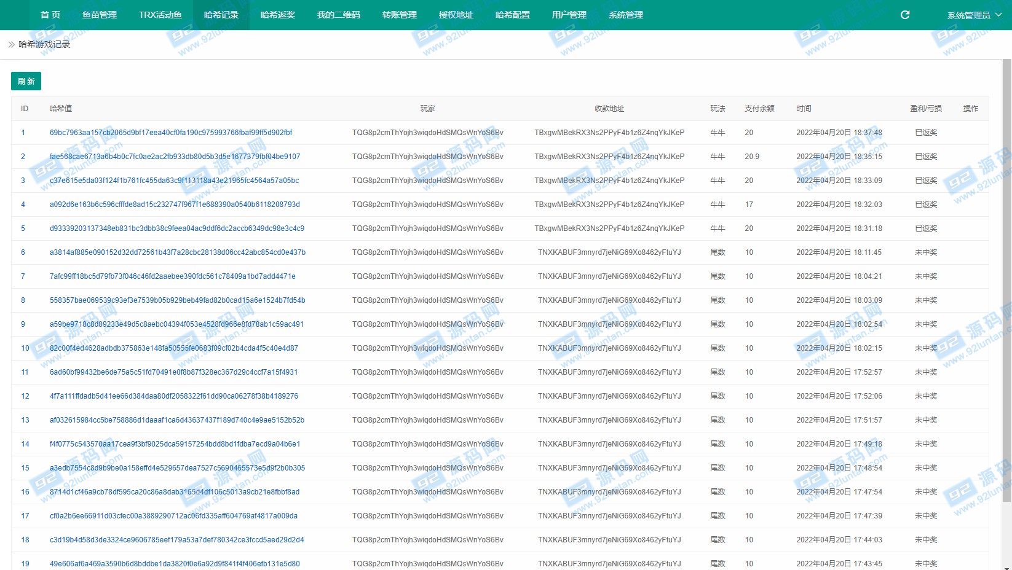The height and width of the screenshot is (570, 1012).
Task: Open hash link starting f4f0775c543570aa
Action: tap(175, 444)
